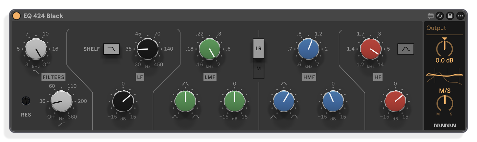Click the Output panel heading
The height and width of the screenshot is (142, 477).
click(x=436, y=28)
